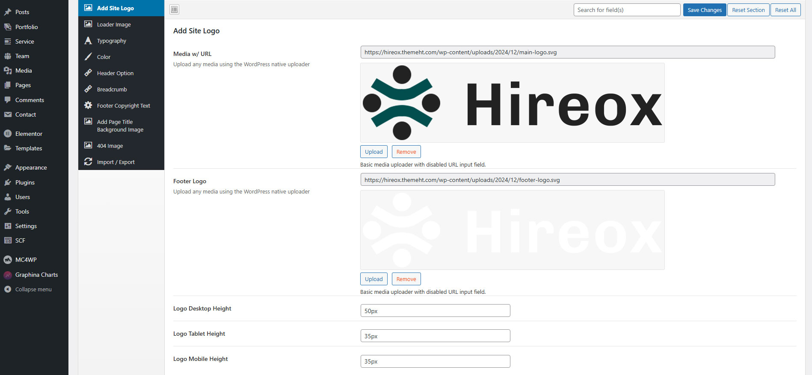
Task: Click the Hireox main logo preview
Action: point(513,103)
